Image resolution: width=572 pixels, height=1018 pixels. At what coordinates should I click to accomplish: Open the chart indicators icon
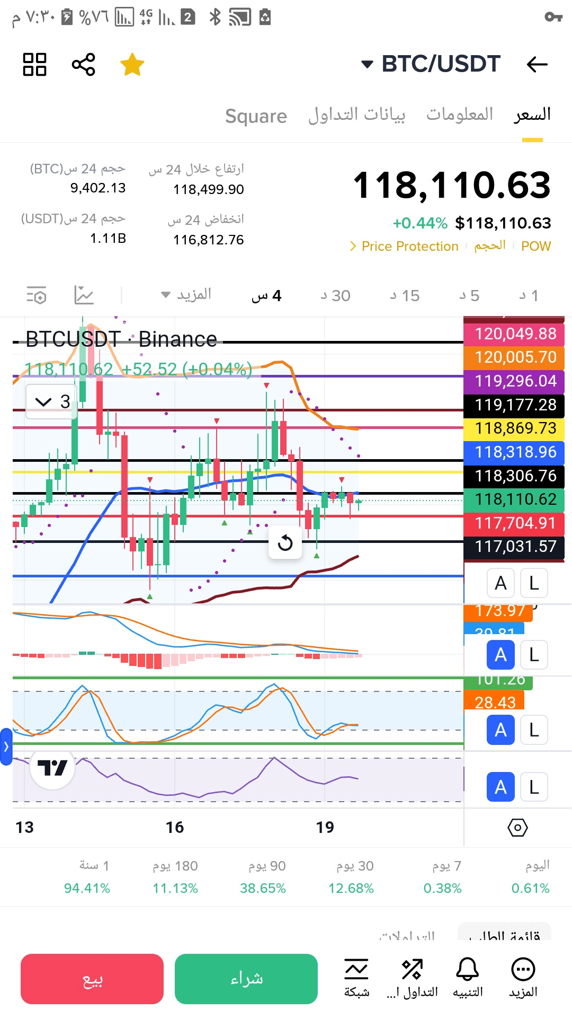[84, 295]
